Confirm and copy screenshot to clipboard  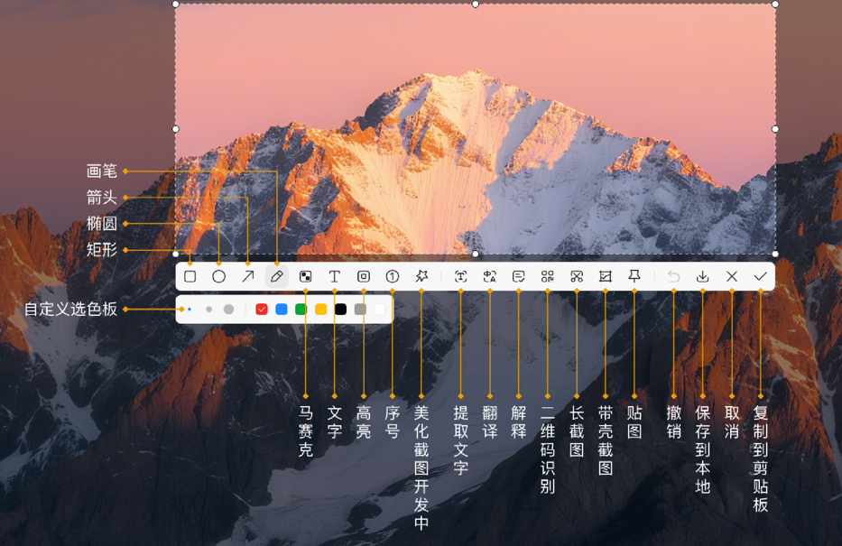[x=761, y=276]
